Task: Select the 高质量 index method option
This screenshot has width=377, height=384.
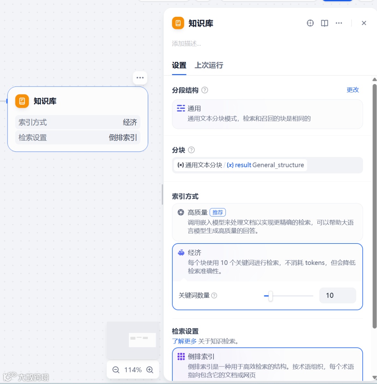Action: pos(267,222)
